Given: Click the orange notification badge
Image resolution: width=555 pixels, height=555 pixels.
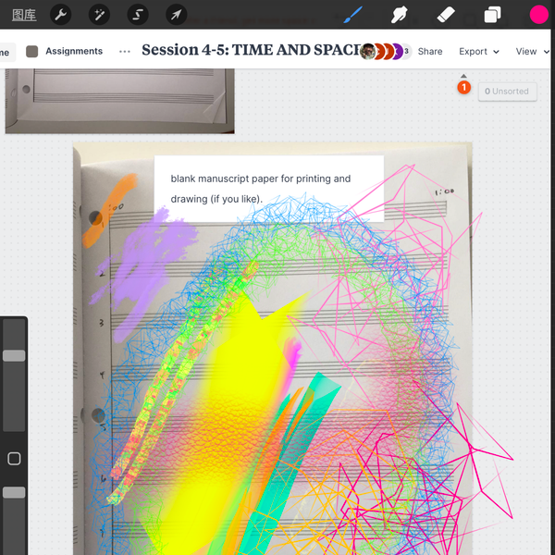Looking at the screenshot, I should click(x=464, y=88).
